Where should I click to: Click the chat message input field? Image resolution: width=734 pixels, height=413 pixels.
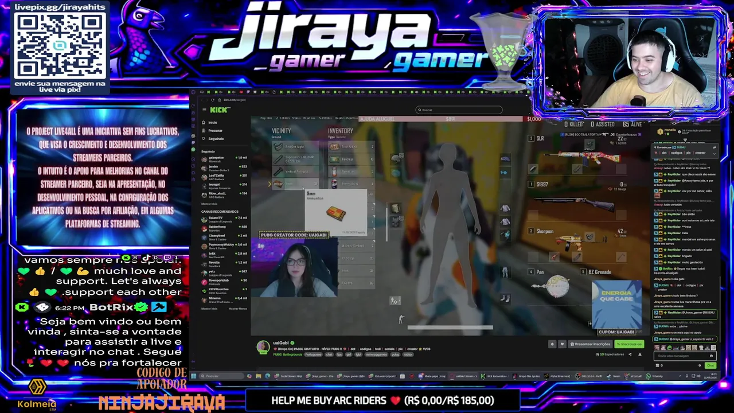pyautogui.click(x=685, y=356)
